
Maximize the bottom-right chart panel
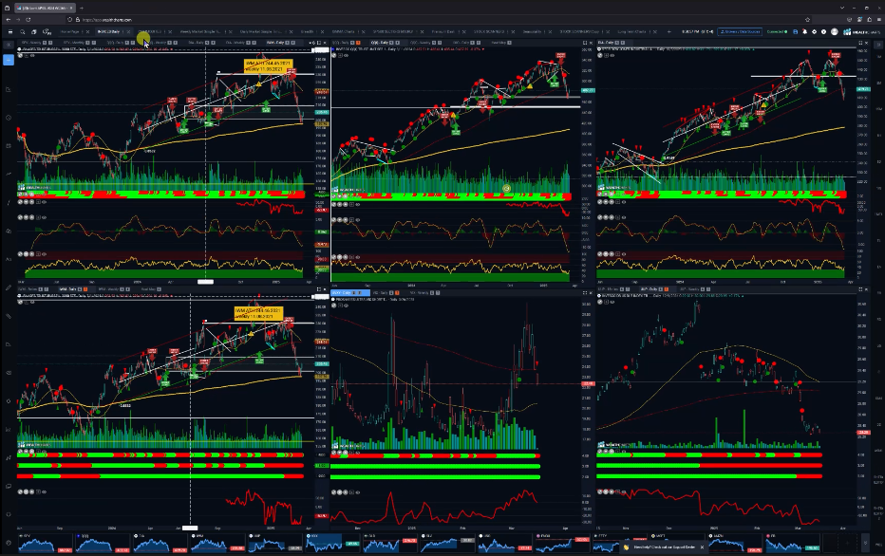click(x=860, y=289)
